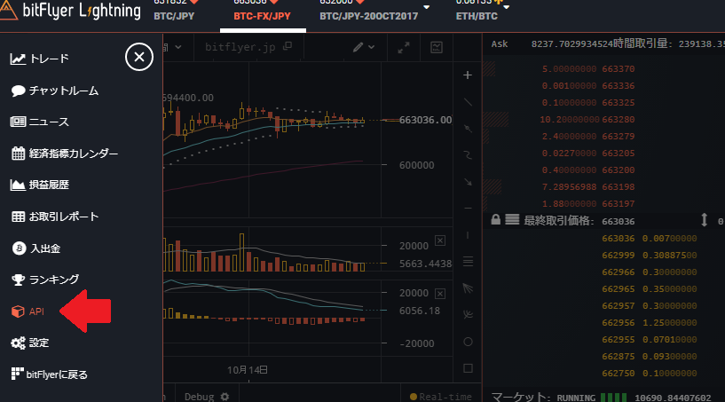
Task: Click the speech bubble chat icon
Action: pyautogui.click(x=18, y=91)
